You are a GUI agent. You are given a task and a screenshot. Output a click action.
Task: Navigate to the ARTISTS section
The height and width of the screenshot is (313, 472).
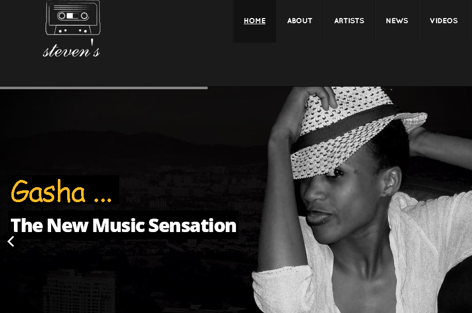pos(349,21)
